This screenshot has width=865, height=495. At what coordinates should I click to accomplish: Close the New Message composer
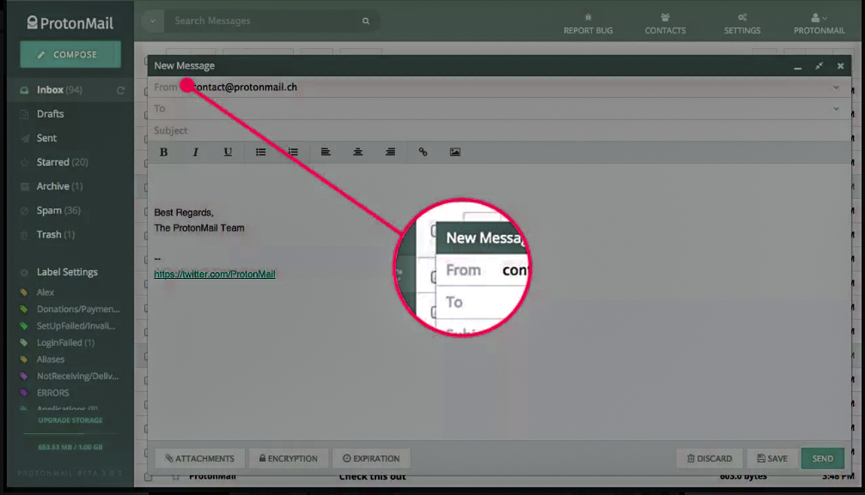click(840, 66)
